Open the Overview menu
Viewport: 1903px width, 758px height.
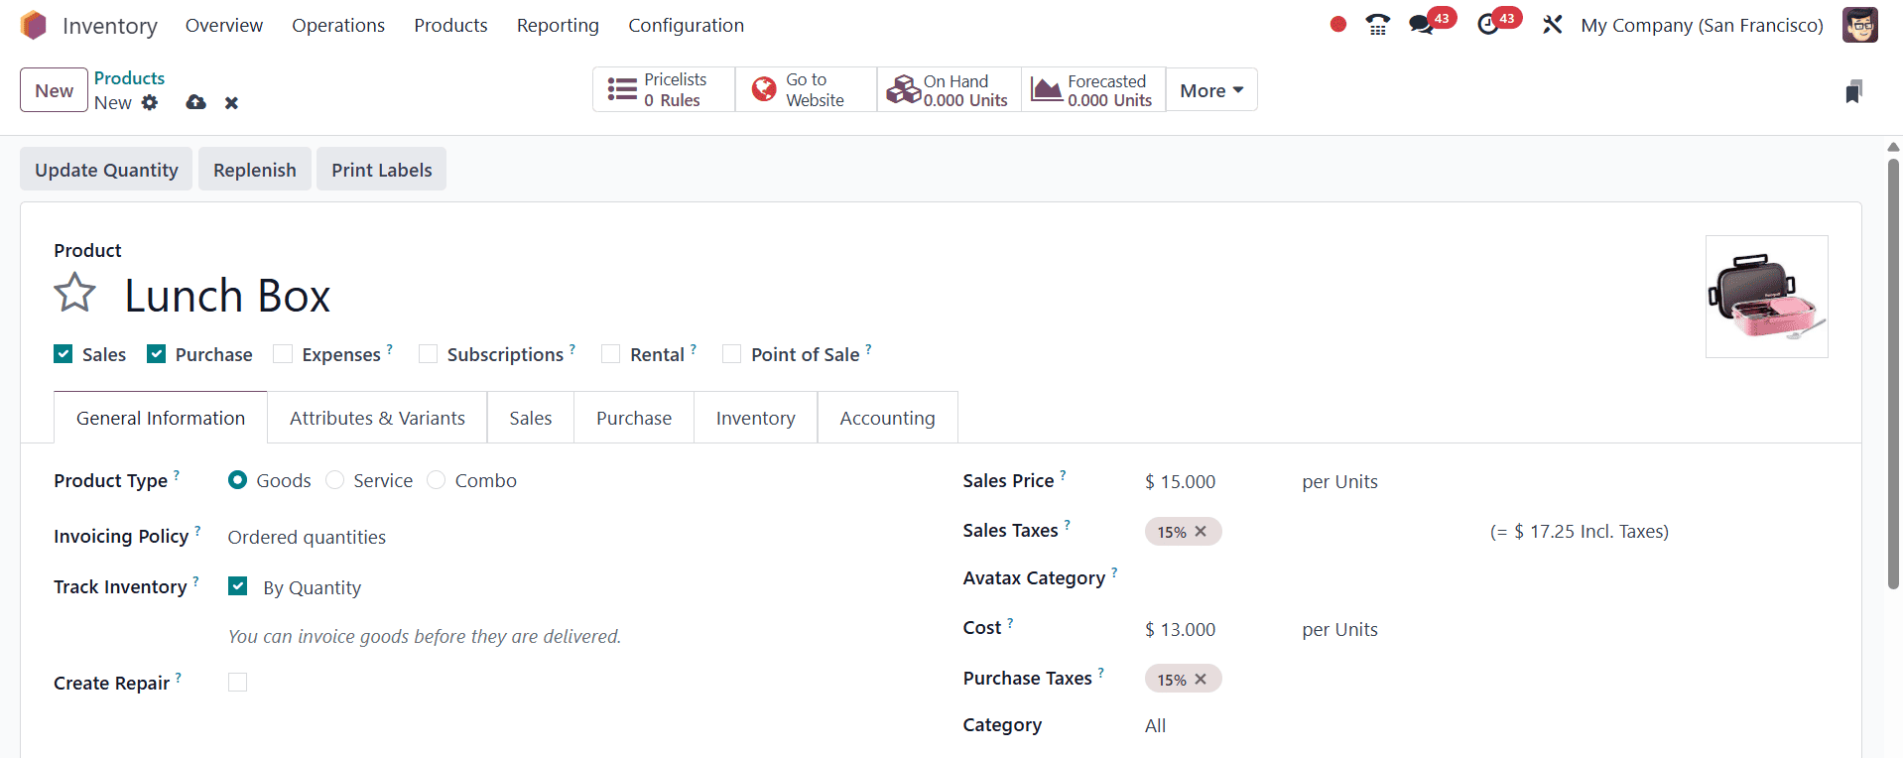click(x=224, y=25)
